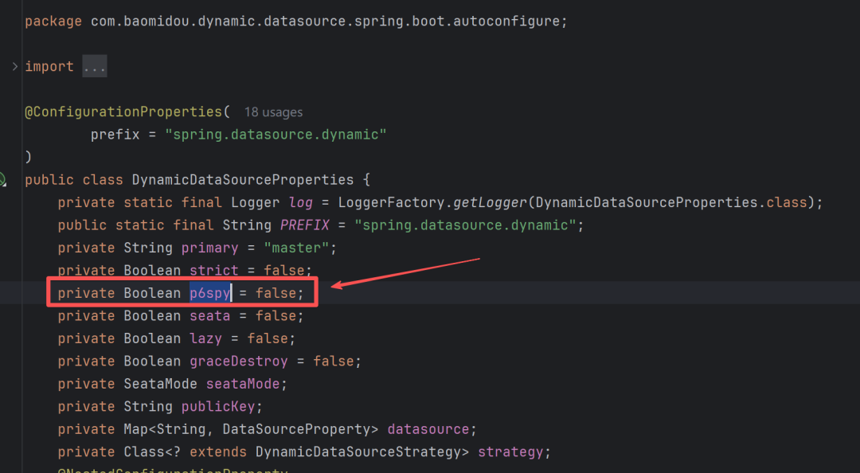860x473 pixels.
Task: Click the Logger type name
Action: pyautogui.click(x=255, y=202)
